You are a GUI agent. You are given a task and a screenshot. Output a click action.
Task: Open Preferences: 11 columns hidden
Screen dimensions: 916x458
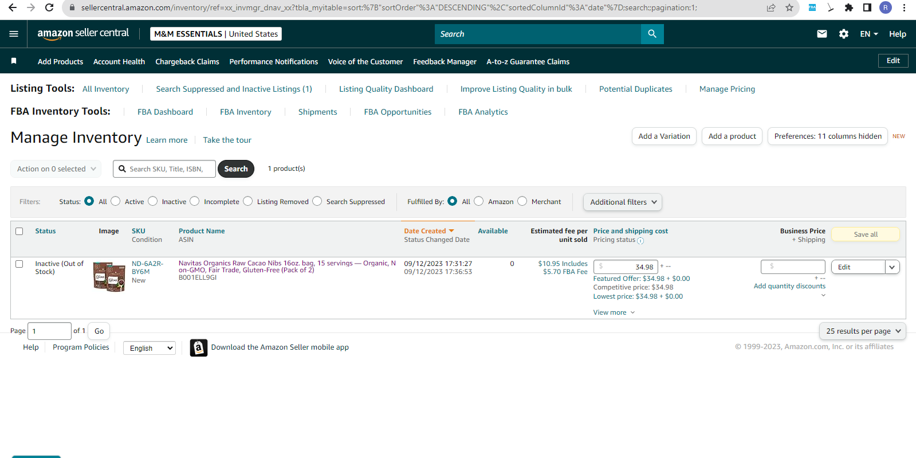click(828, 136)
